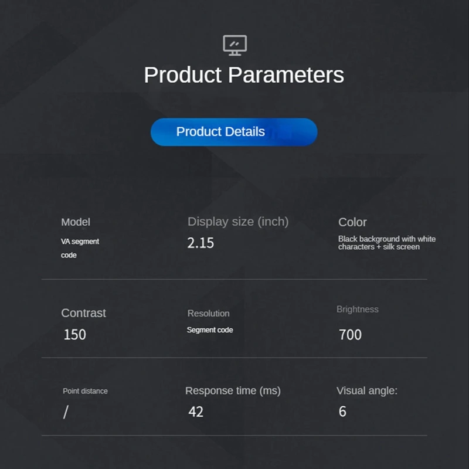Image resolution: width=469 pixels, height=469 pixels.
Task: Click the Product Parameters heading
Action: 243,75
